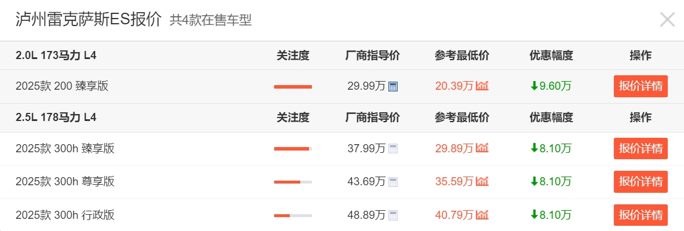Image resolution: width=684 pixels, height=231 pixels.
Task: Click the attention bar for 300h 行政版
Action: (x=293, y=215)
